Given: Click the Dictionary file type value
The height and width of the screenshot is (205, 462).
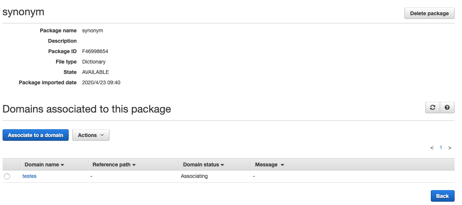Looking at the screenshot, I should click(x=94, y=62).
